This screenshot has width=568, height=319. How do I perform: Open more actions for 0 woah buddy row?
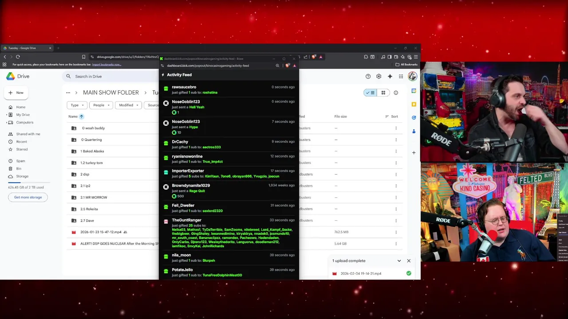[396, 128]
